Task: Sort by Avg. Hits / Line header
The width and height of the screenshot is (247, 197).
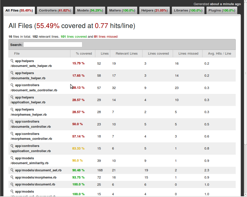Action: pos(219,54)
